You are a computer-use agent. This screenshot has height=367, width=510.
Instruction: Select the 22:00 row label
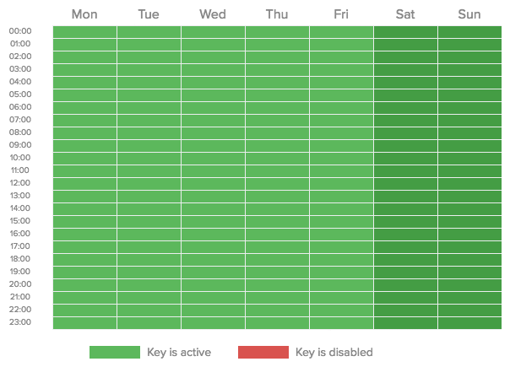(20, 310)
